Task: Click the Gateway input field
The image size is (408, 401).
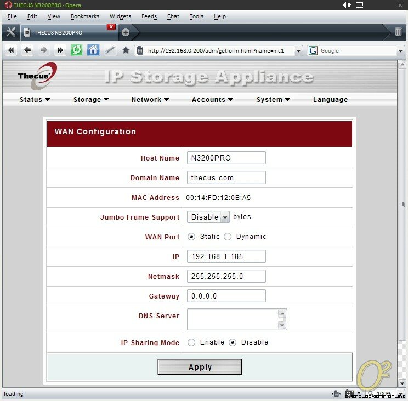Action: pyautogui.click(x=226, y=296)
